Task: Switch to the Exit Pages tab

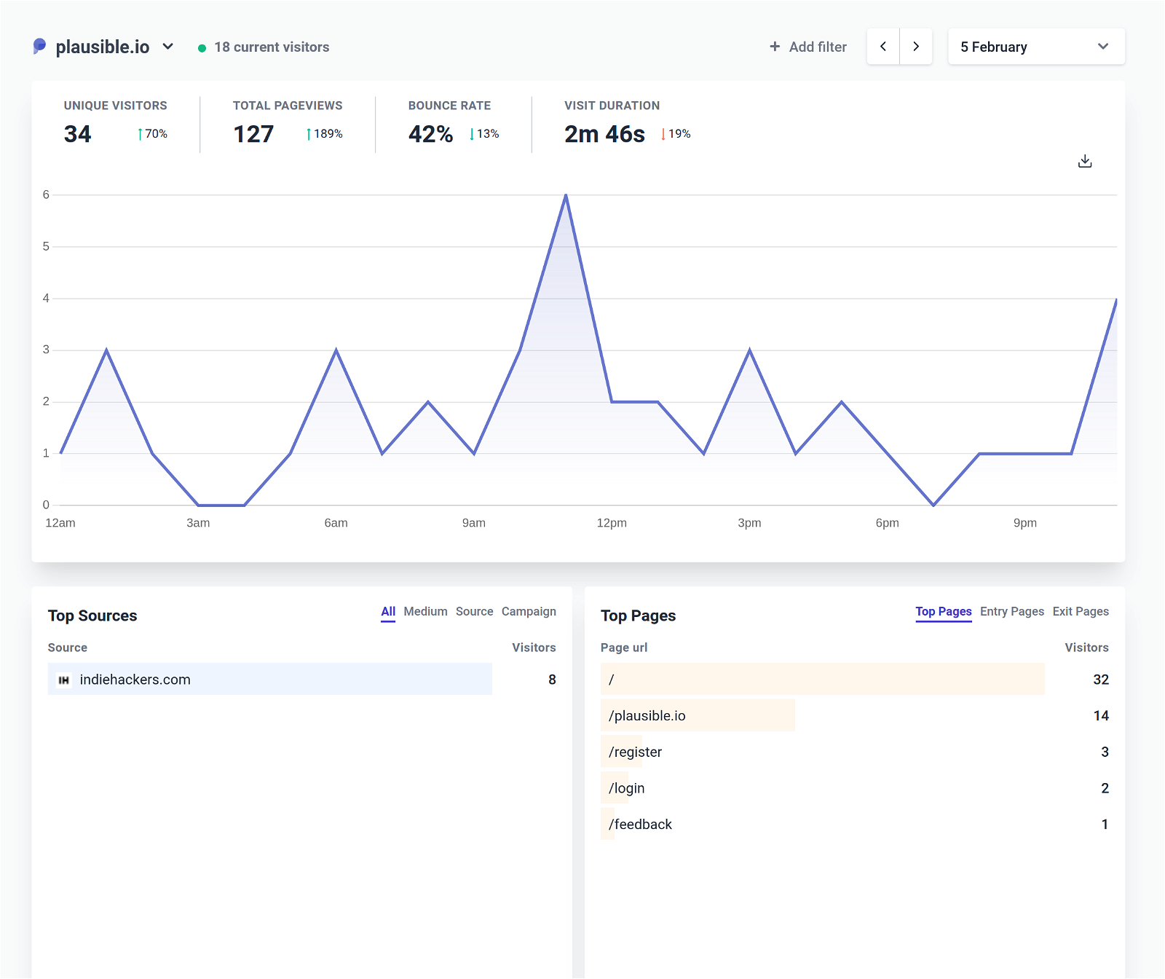Action: click(1081, 611)
